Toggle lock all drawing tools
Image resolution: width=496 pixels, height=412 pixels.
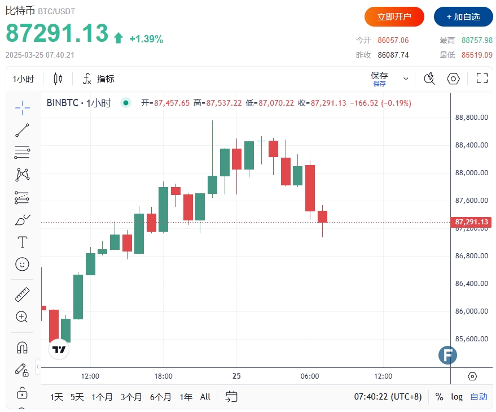tap(22, 393)
